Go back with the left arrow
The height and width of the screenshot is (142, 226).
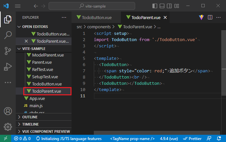pos(36,6)
